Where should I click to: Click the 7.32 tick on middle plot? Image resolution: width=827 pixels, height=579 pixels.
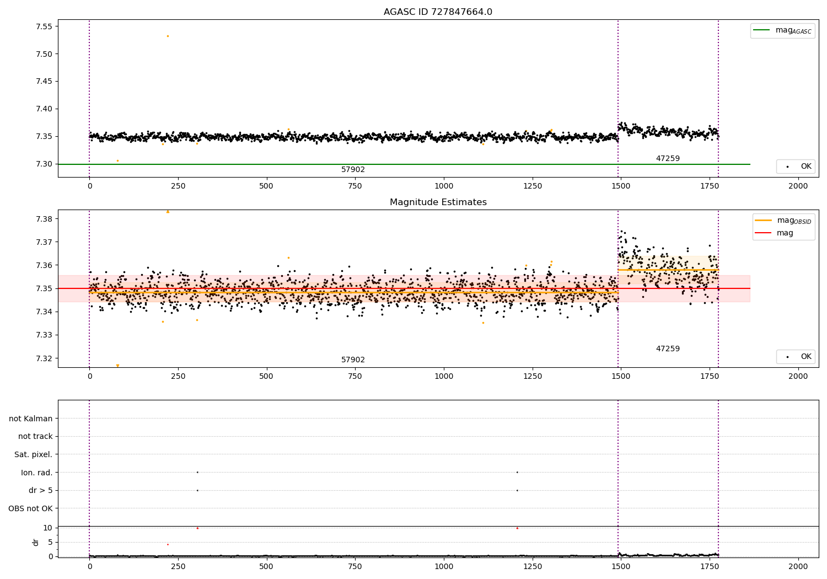coord(43,358)
